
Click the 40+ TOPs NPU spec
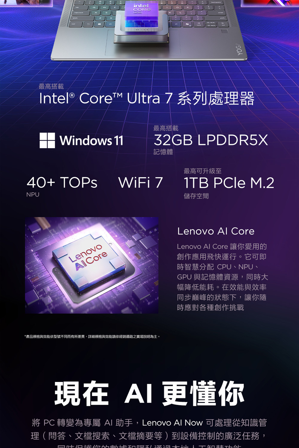62,182
